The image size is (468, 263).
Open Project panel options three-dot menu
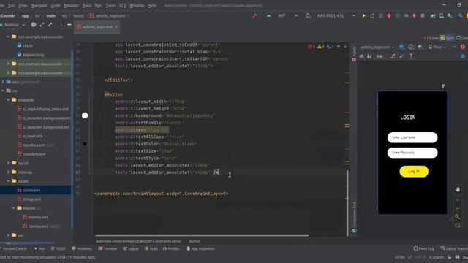[61, 24]
